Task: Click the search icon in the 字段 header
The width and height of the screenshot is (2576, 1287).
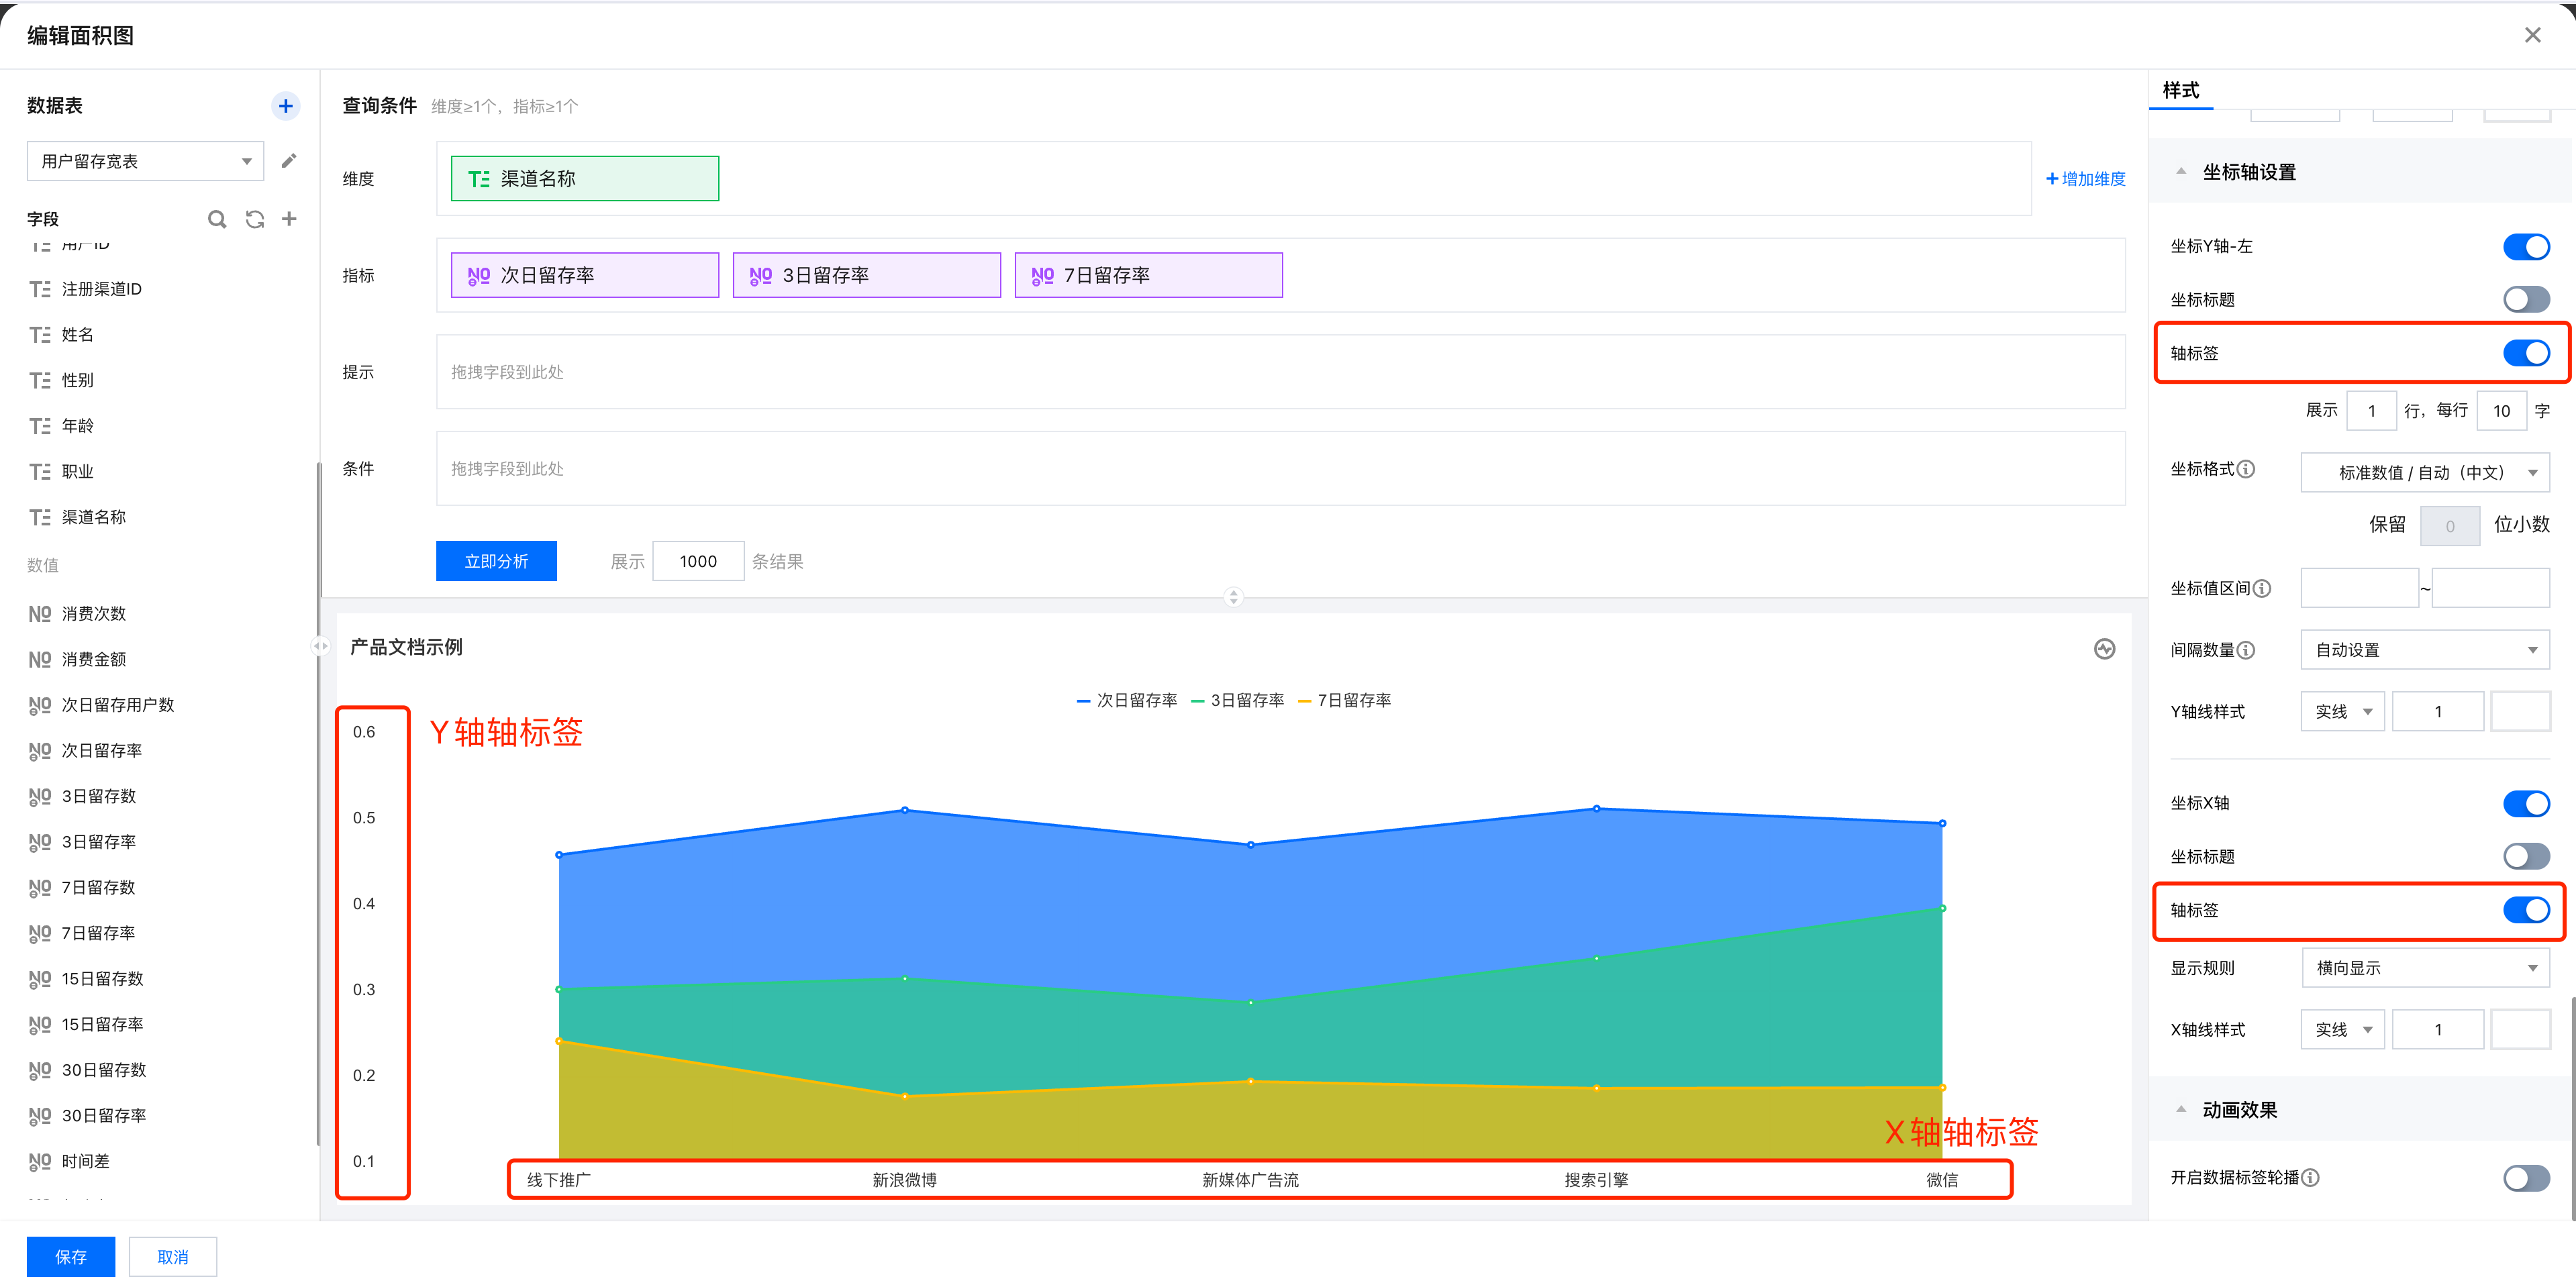Action: click(216, 219)
